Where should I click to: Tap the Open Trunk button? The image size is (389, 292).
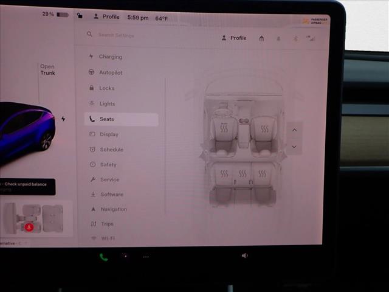[47, 69]
